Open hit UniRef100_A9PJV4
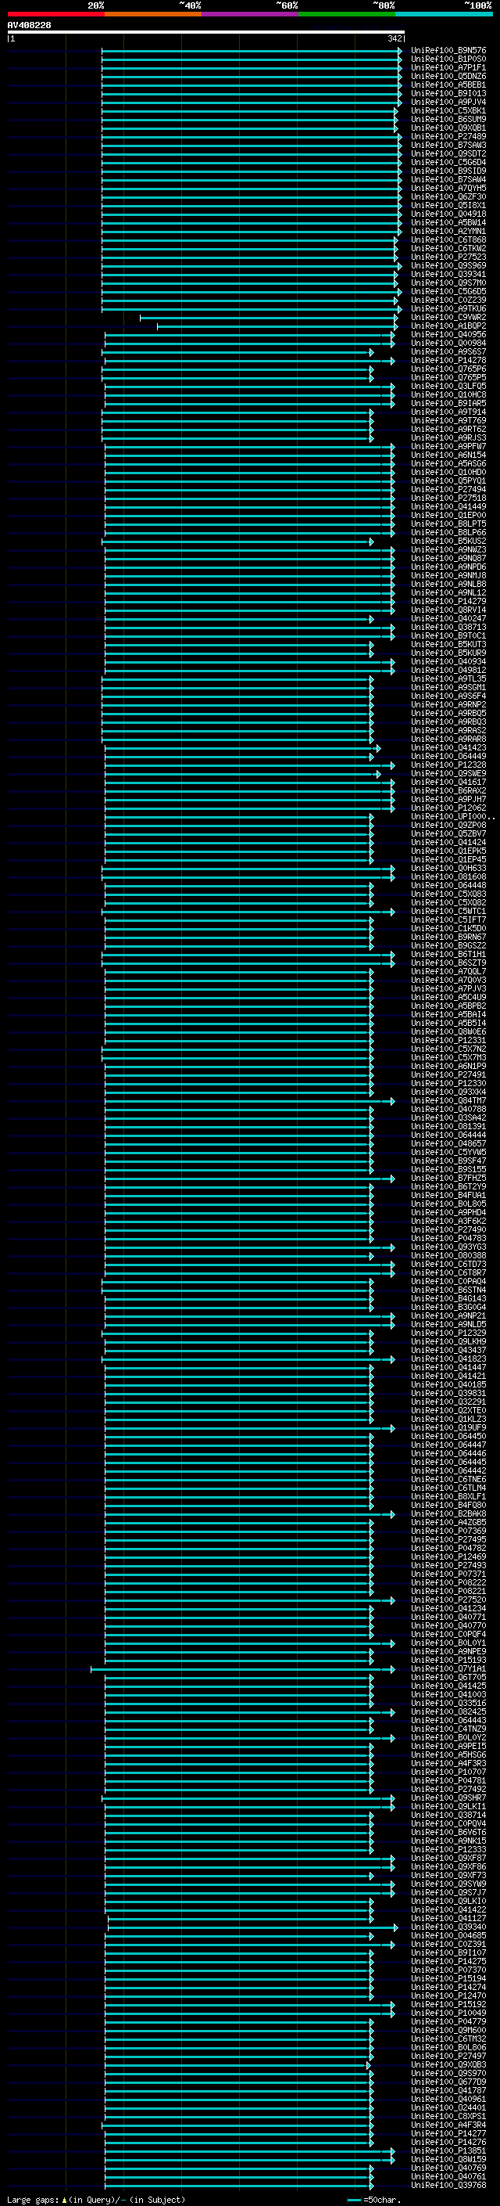 click(448, 102)
